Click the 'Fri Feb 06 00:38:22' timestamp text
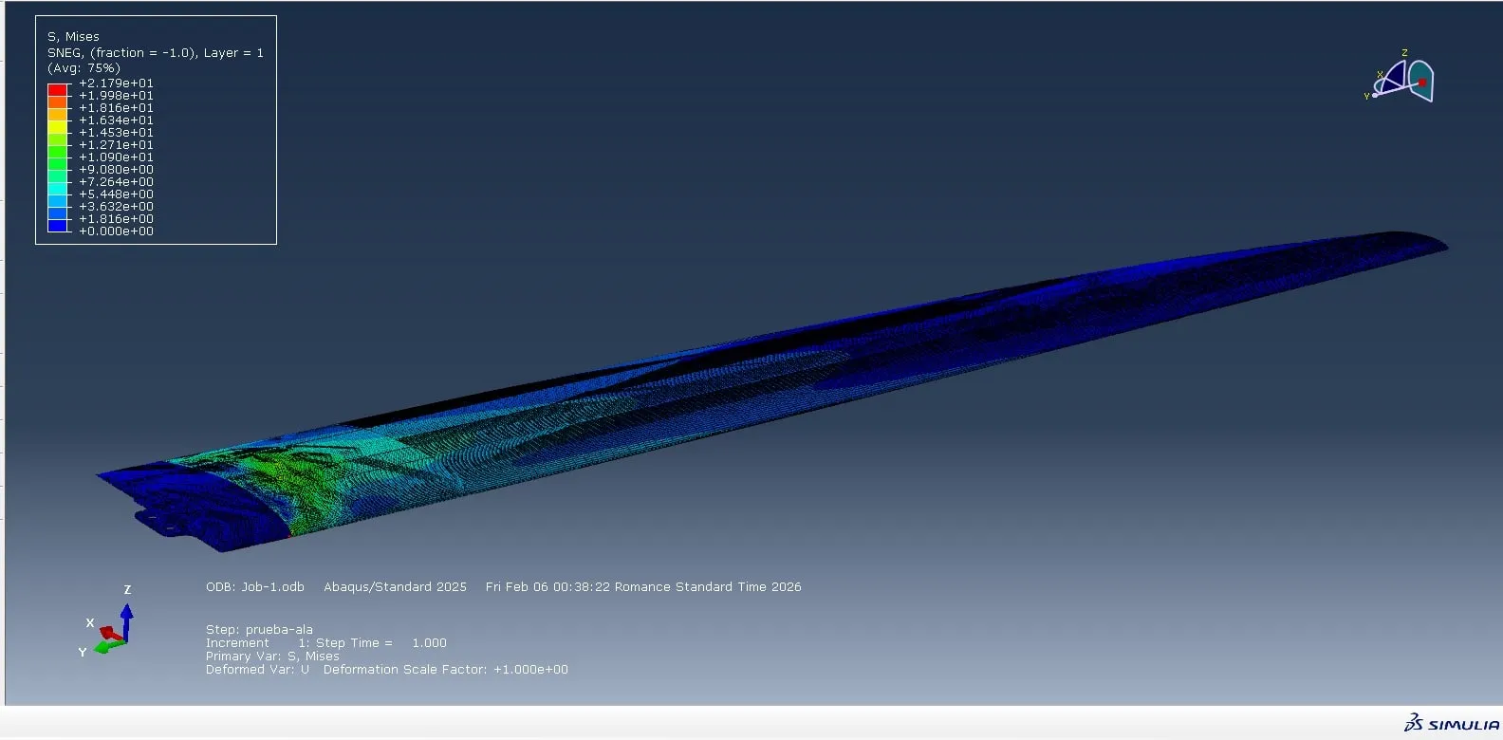Image resolution: width=1503 pixels, height=740 pixels. click(547, 587)
